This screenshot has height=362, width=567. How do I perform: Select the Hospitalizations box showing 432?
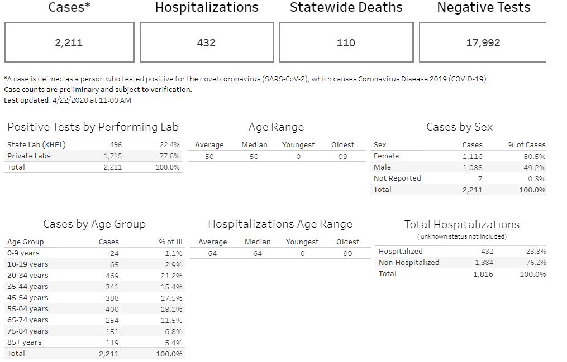tap(206, 42)
